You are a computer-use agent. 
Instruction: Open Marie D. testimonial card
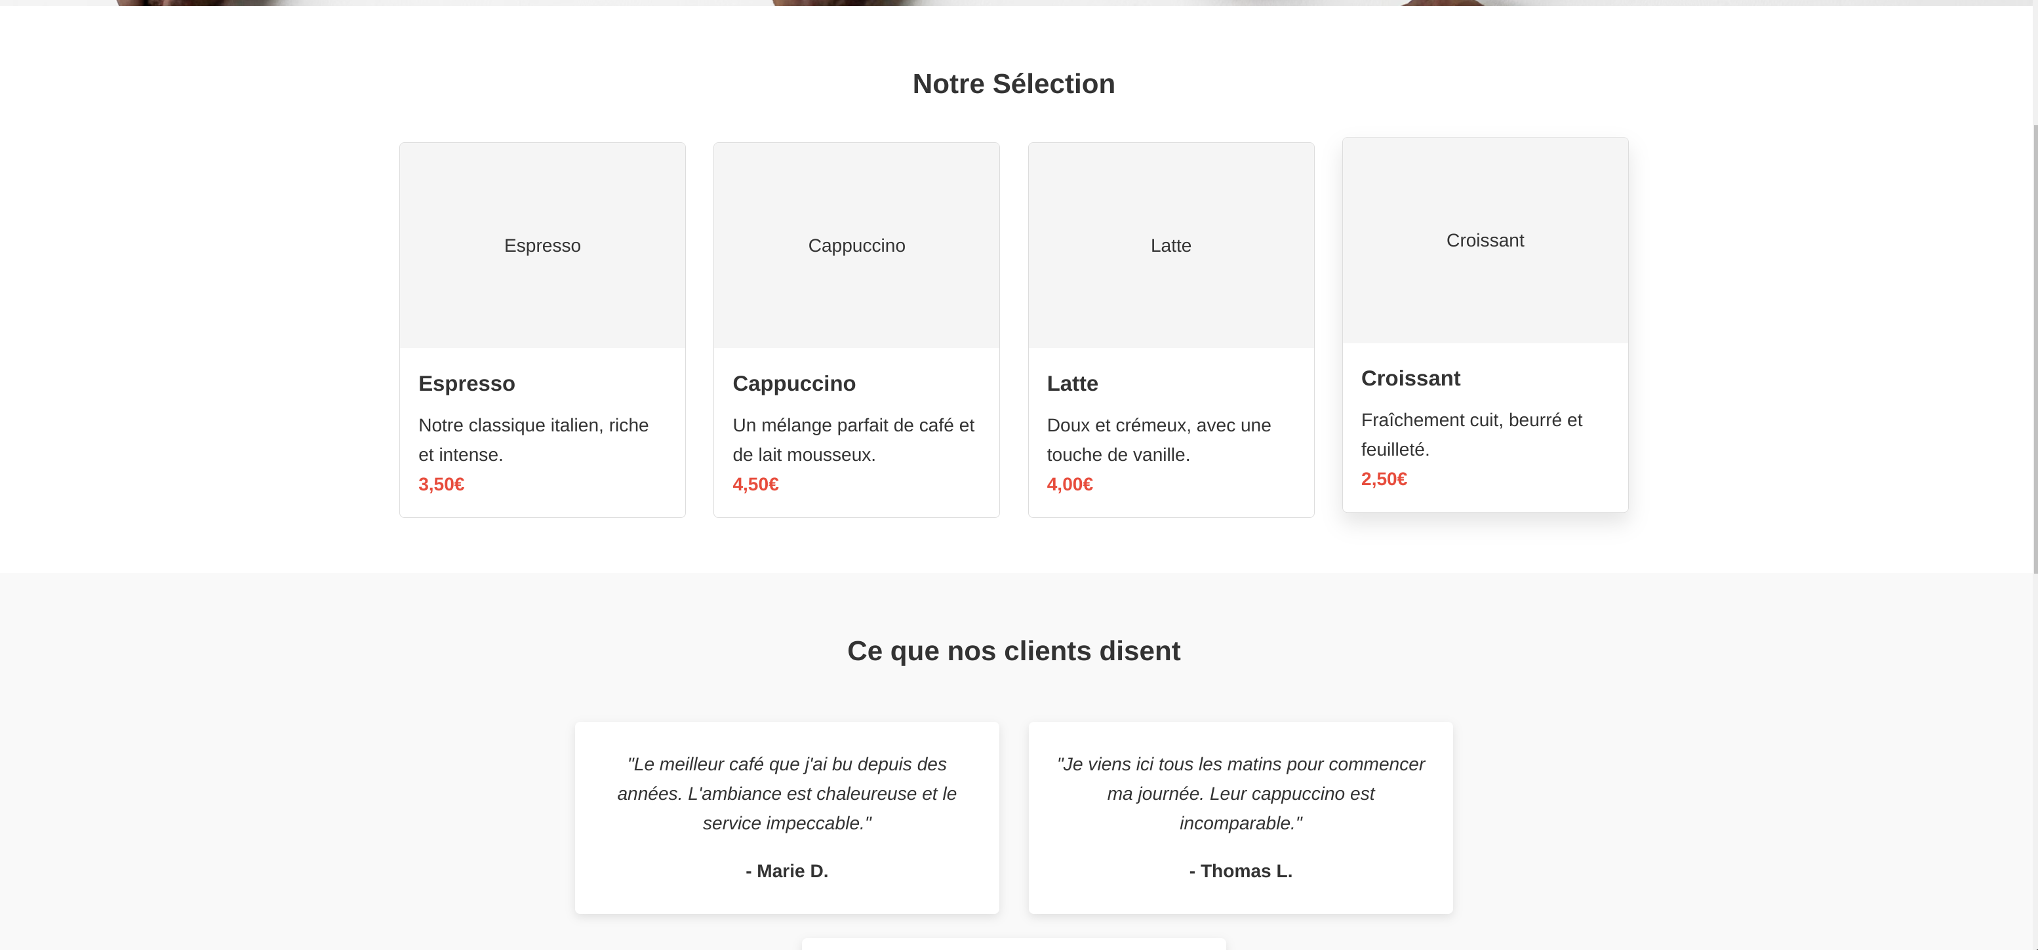(786, 817)
